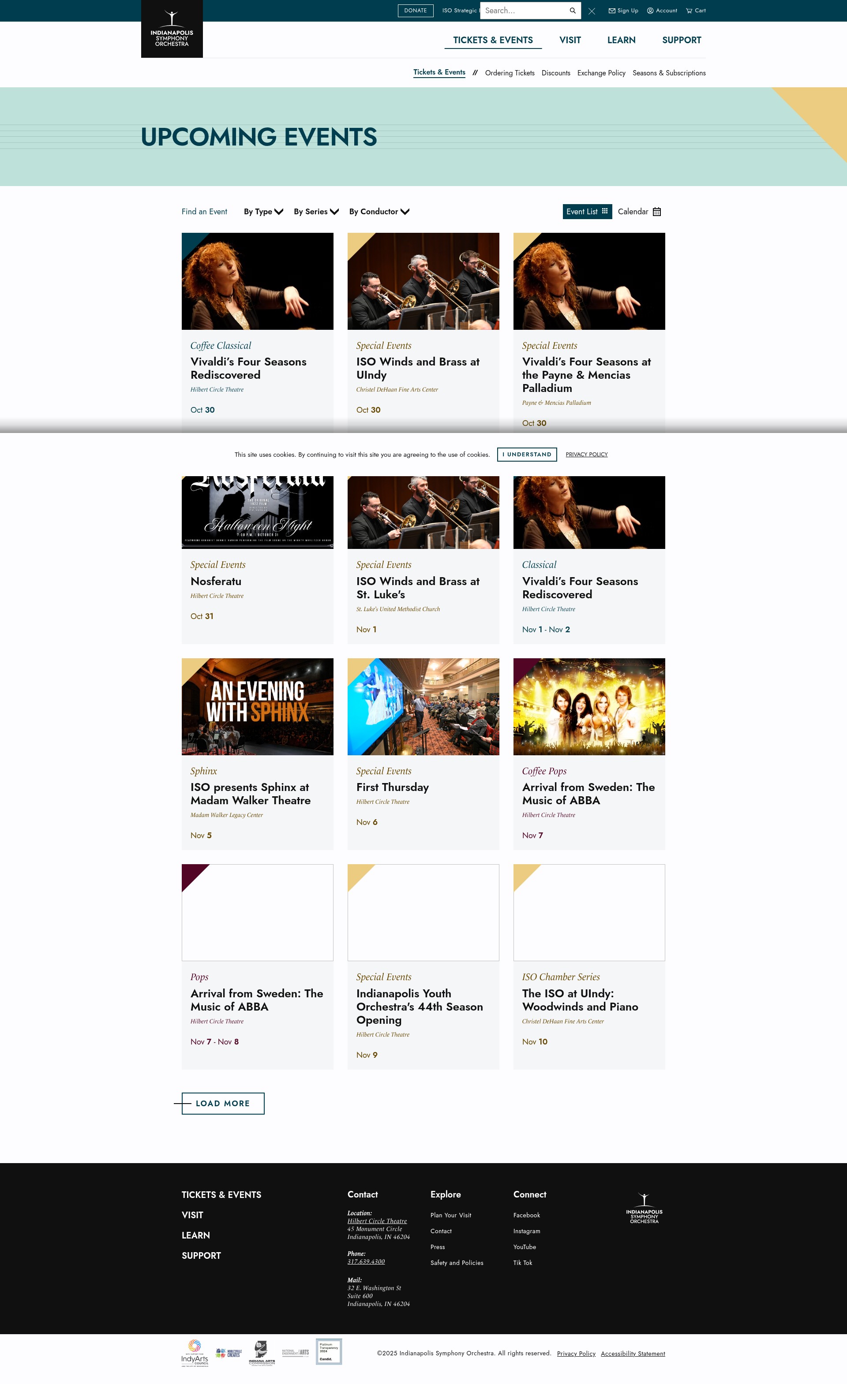The image size is (847, 1384).
Task: Go to Discounts in the submenu
Action: 556,73
